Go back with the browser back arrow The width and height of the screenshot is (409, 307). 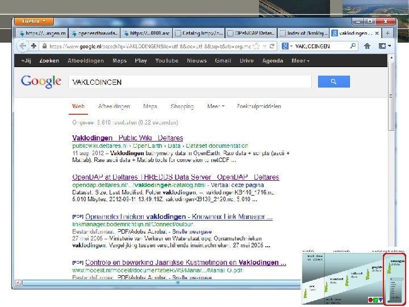coord(22,46)
